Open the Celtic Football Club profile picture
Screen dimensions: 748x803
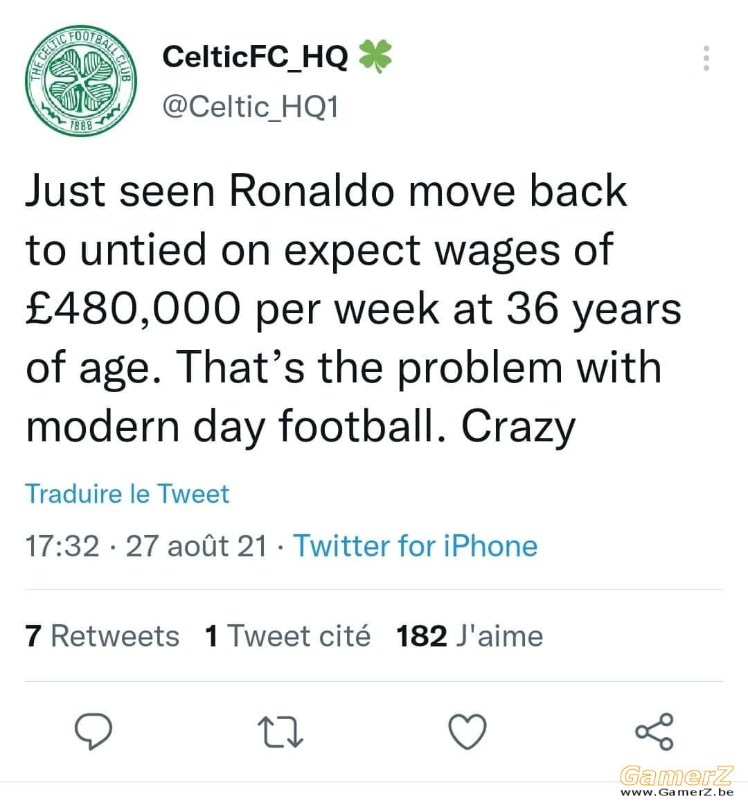(81, 80)
